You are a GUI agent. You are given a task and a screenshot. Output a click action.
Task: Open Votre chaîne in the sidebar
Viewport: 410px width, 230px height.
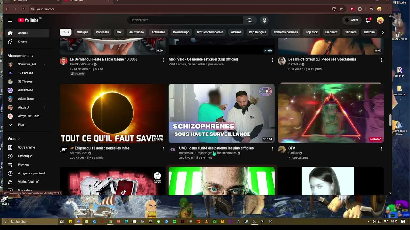coord(27,147)
